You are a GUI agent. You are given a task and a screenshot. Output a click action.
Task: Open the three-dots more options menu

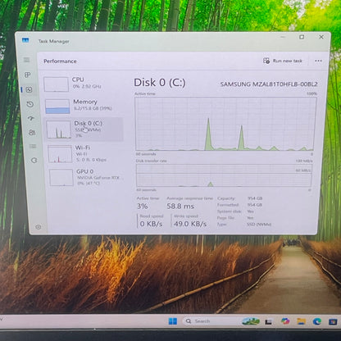click(318, 61)
